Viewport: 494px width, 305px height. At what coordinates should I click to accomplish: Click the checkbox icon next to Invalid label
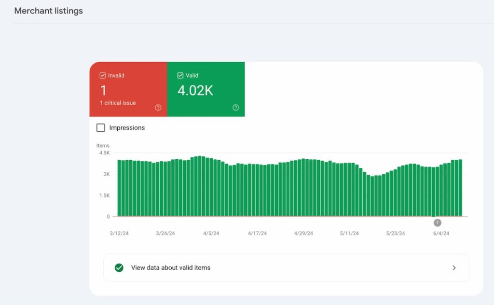point(103,75)
